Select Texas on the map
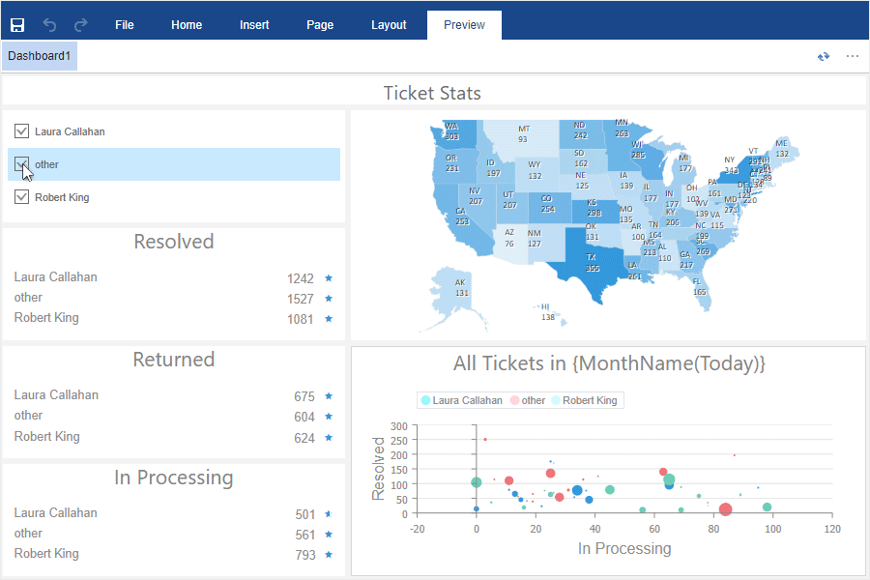Screen dimensions: 870x580 (x=593, y=263)
